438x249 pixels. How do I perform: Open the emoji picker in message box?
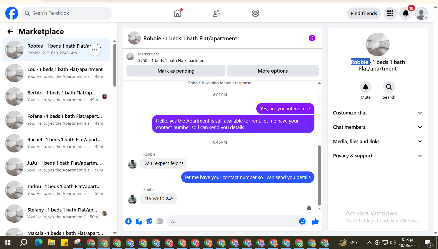302,221
